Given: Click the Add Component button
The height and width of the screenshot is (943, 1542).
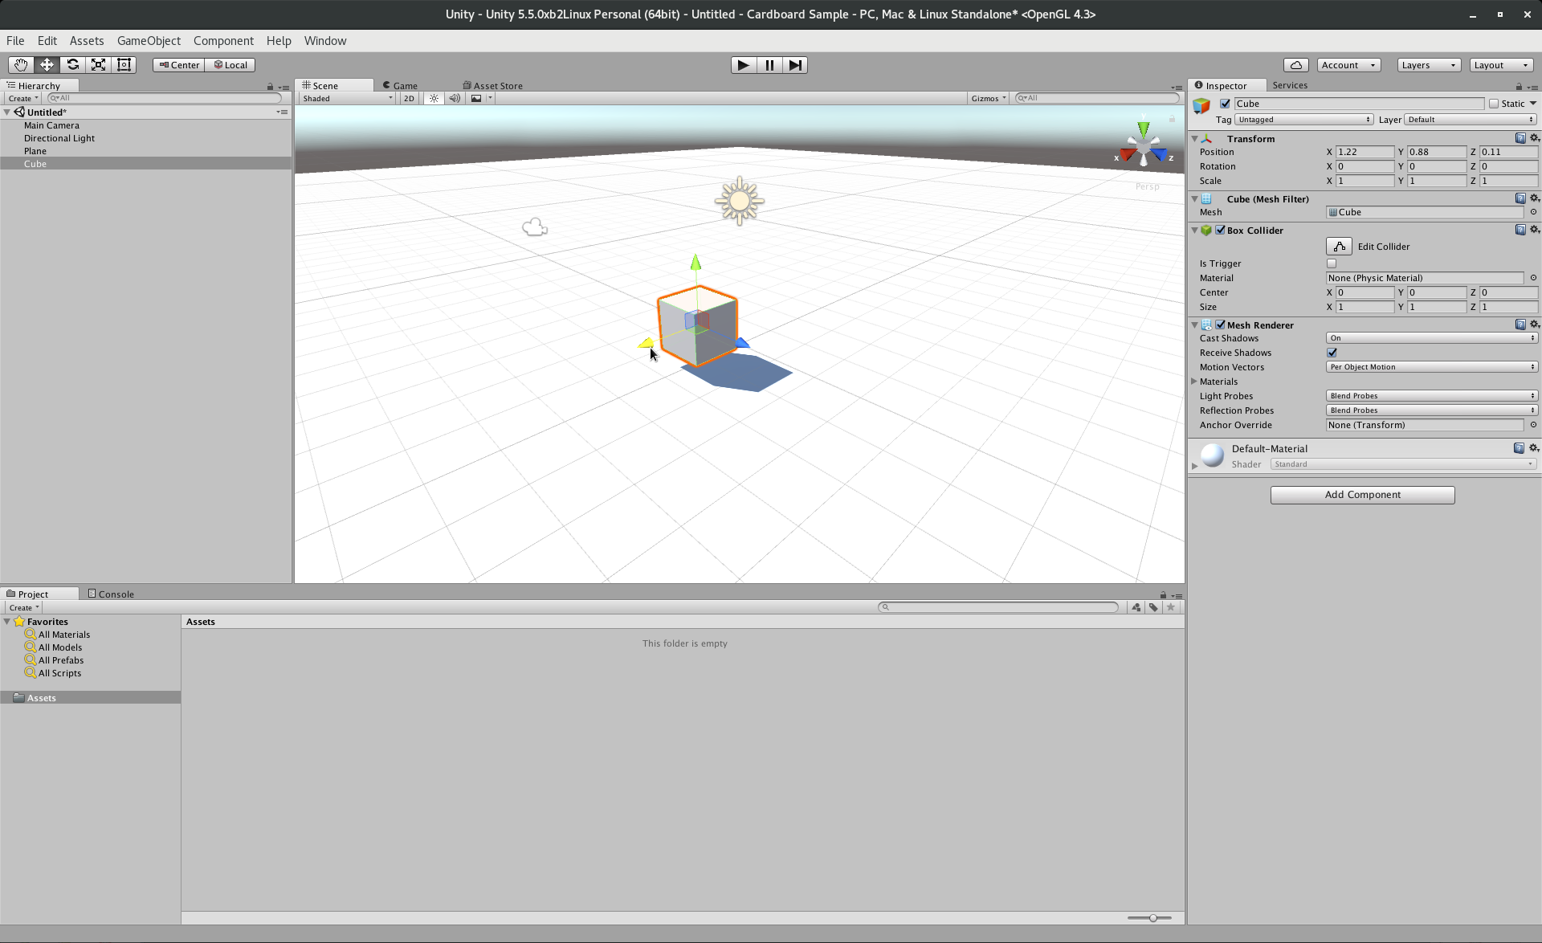Looking at the screenshot, I should point(1362,495).
